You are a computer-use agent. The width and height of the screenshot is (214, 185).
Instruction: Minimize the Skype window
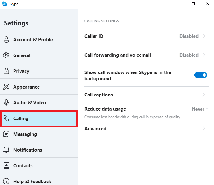tap(179, 4)
